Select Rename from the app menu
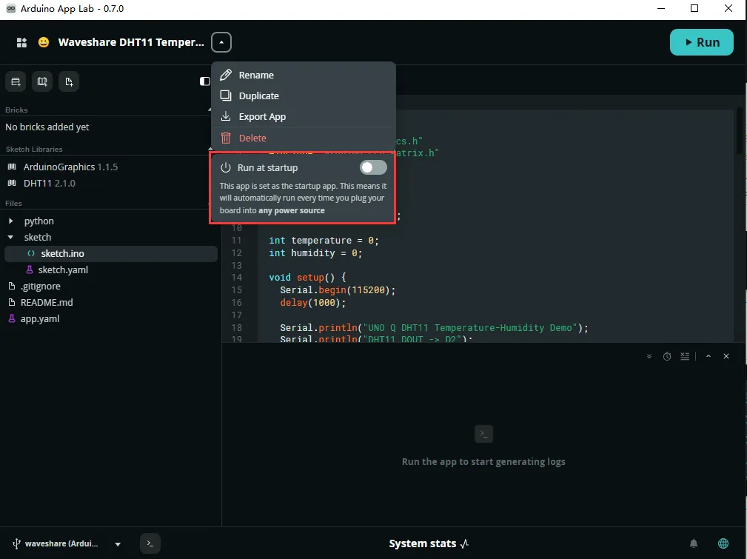 tap(303, 75)
